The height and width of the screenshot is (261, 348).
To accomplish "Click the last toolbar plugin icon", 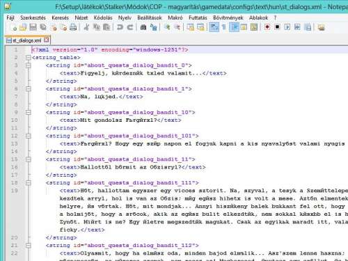I will coord(321,27).
